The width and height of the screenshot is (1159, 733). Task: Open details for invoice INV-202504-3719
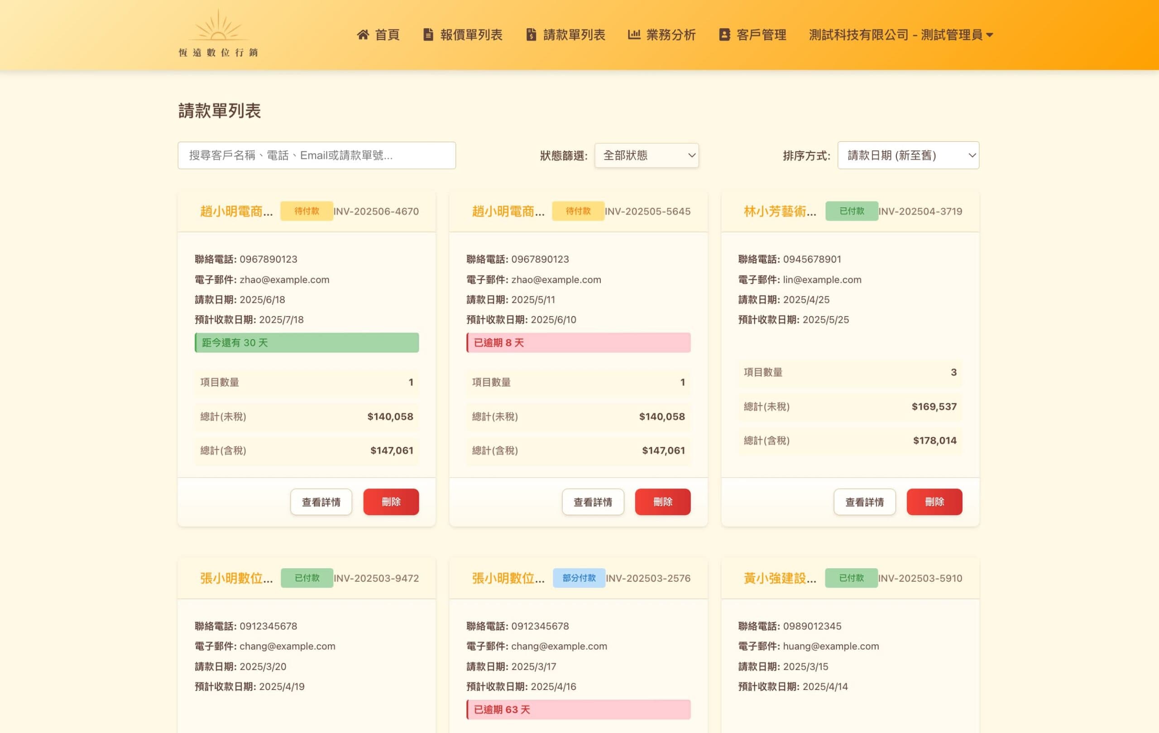click(x=864, y=502)
